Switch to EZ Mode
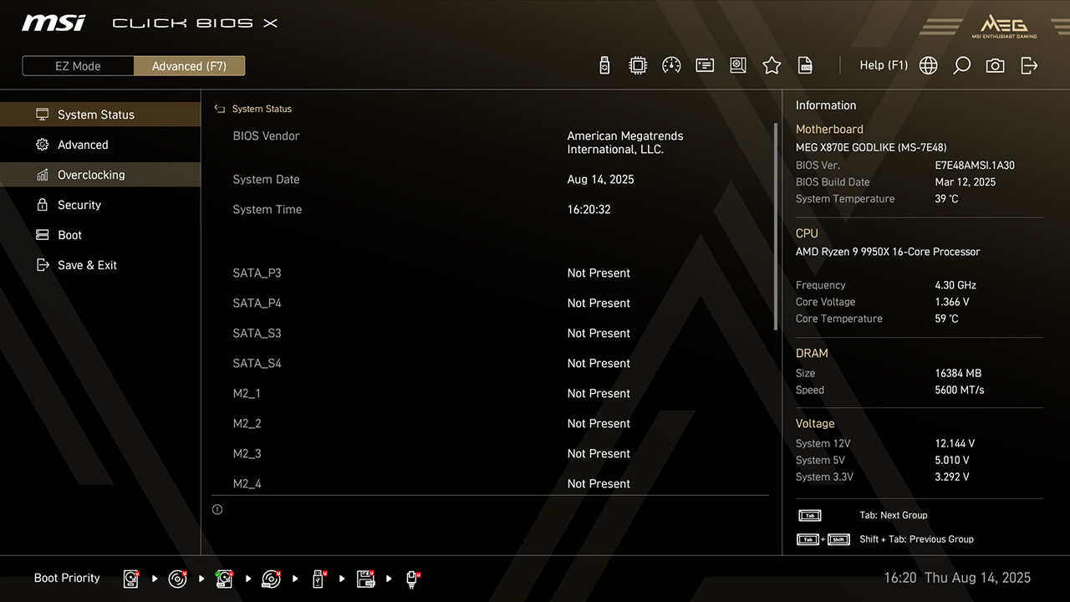 tap(78, 66)
